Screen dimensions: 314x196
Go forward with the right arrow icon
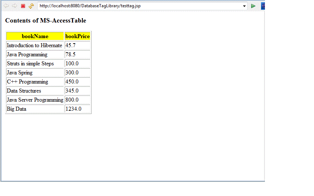(15, 6)
